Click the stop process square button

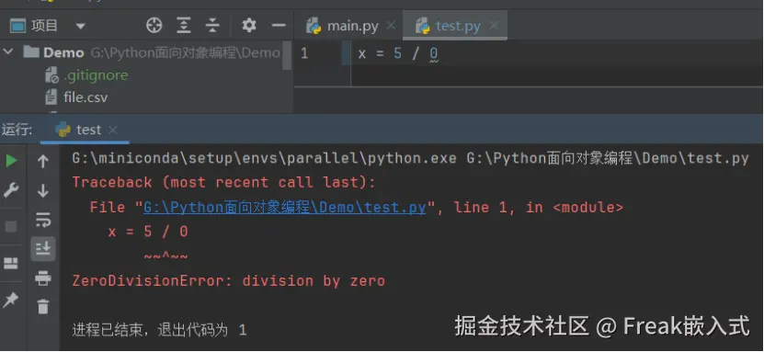pyautogui.click(x=11, y=226)
